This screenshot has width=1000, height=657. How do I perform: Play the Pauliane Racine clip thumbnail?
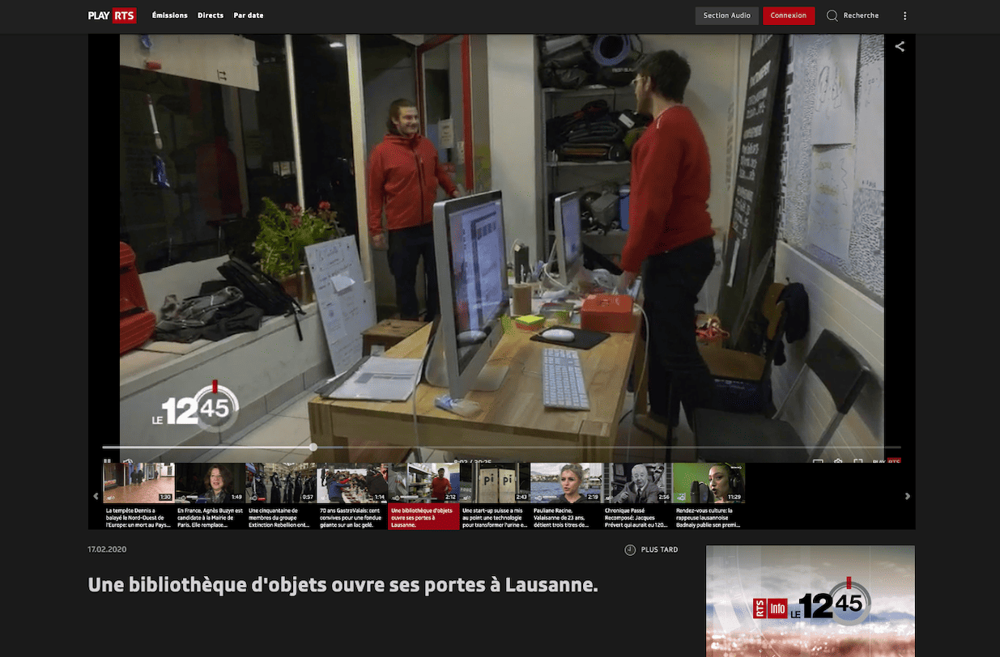coord(567,483)
